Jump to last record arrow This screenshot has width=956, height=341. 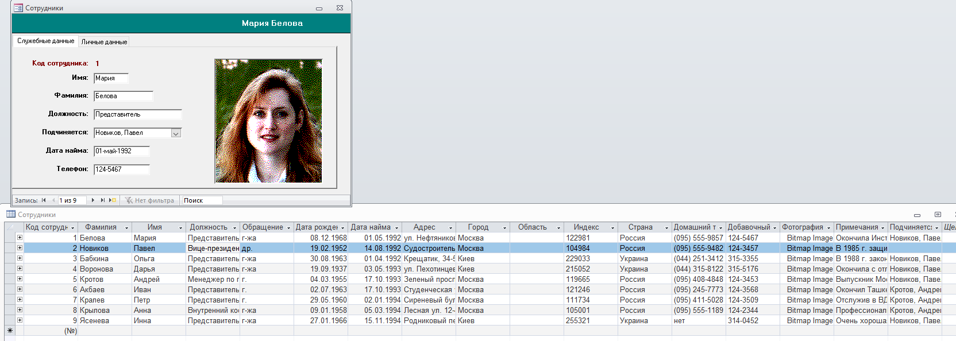click(x=103, y=200)
